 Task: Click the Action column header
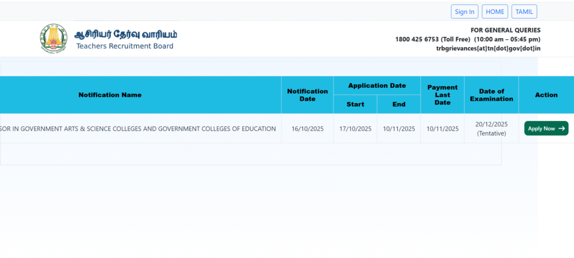point(546,95)
